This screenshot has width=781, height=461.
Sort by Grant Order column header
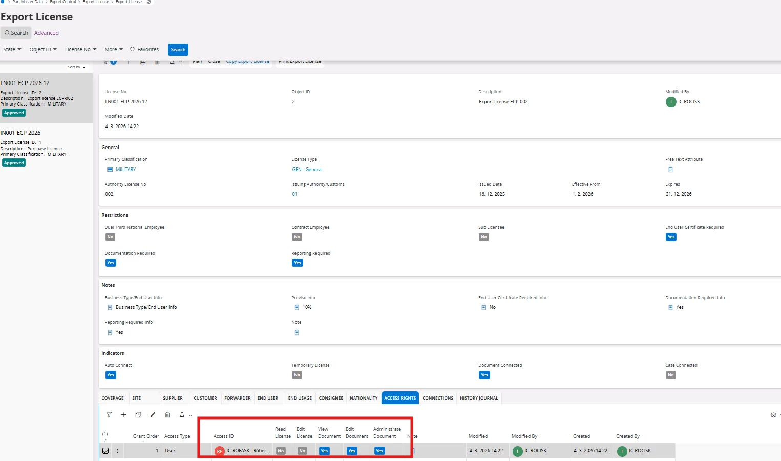pos(146,436)
